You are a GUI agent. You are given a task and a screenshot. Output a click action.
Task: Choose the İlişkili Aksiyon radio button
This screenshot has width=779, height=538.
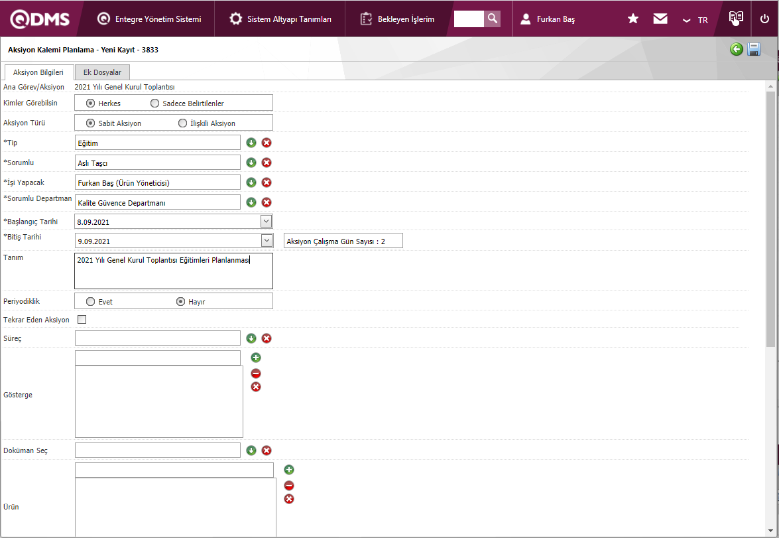(183, 123)
